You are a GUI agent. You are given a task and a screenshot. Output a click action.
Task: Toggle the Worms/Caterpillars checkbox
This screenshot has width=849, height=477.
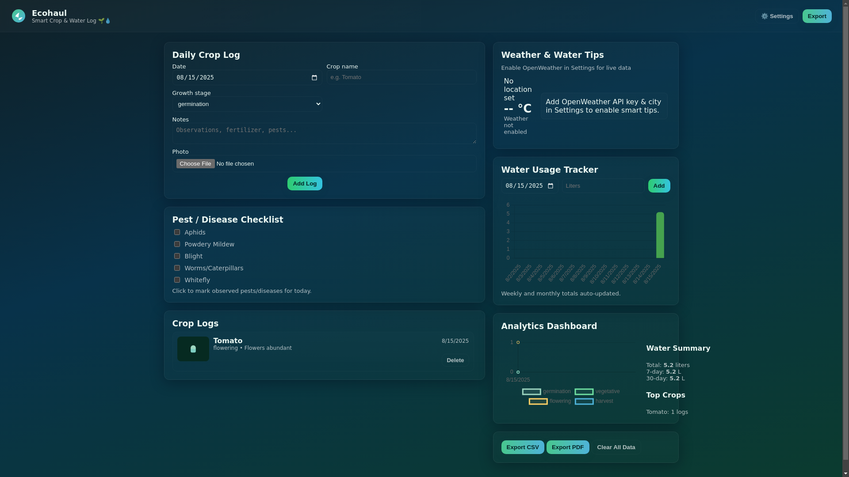pos(177,268)
